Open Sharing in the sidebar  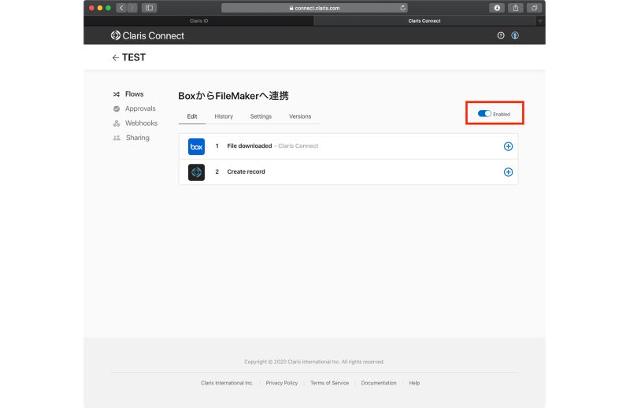pos(137,138)
